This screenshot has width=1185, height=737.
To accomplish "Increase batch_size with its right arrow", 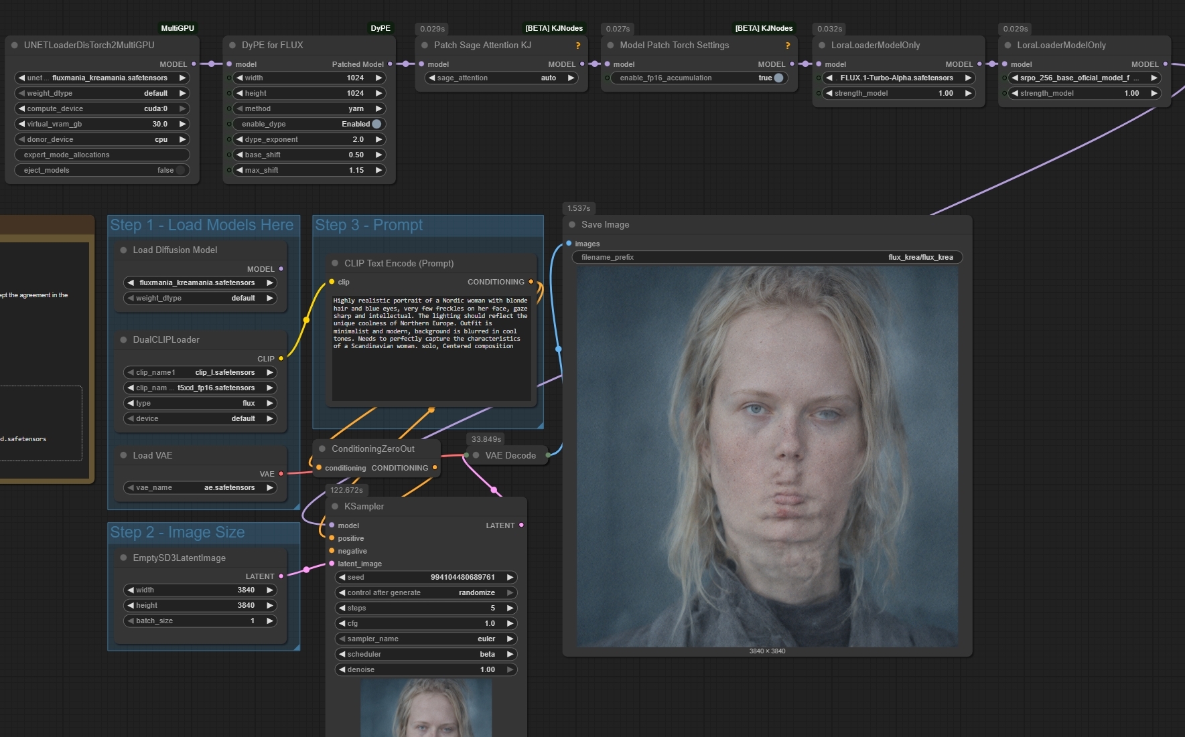I will pos(270,621).
